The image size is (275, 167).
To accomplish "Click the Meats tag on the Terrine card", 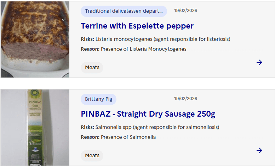I will [92, 67].
